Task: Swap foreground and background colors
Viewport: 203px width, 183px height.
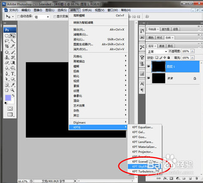Action: tap(13, 95)
